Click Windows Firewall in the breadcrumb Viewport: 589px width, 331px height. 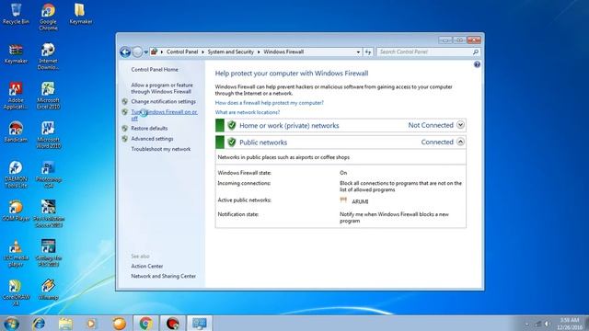tap(283, 51)
